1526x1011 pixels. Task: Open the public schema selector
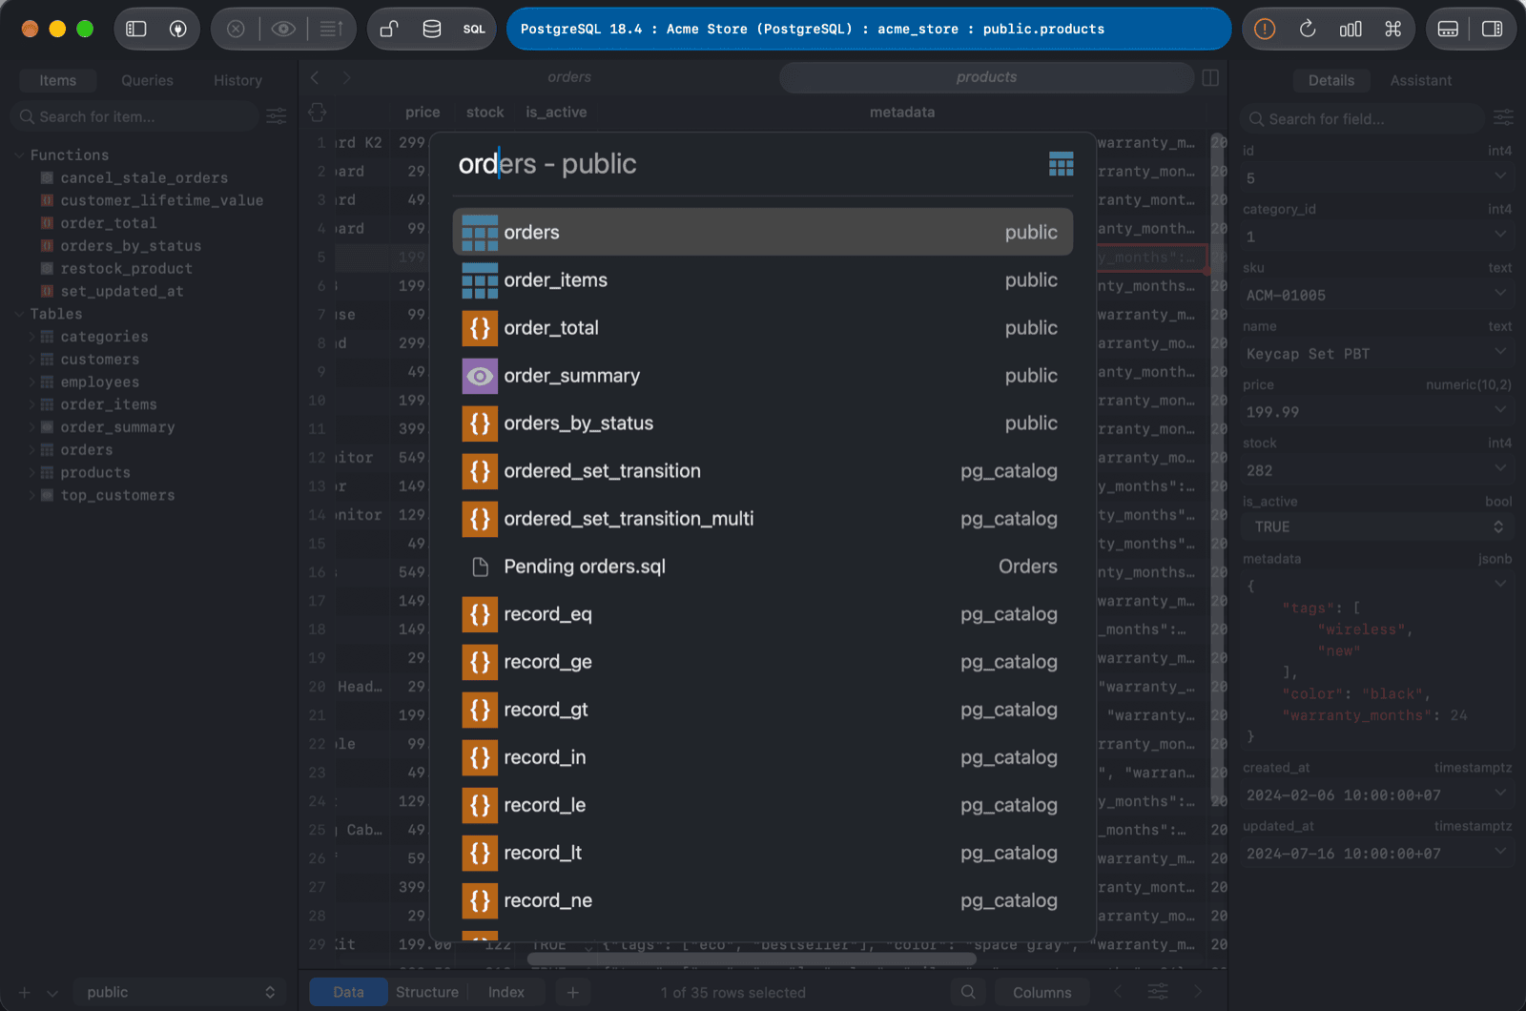tap(179, 992)
